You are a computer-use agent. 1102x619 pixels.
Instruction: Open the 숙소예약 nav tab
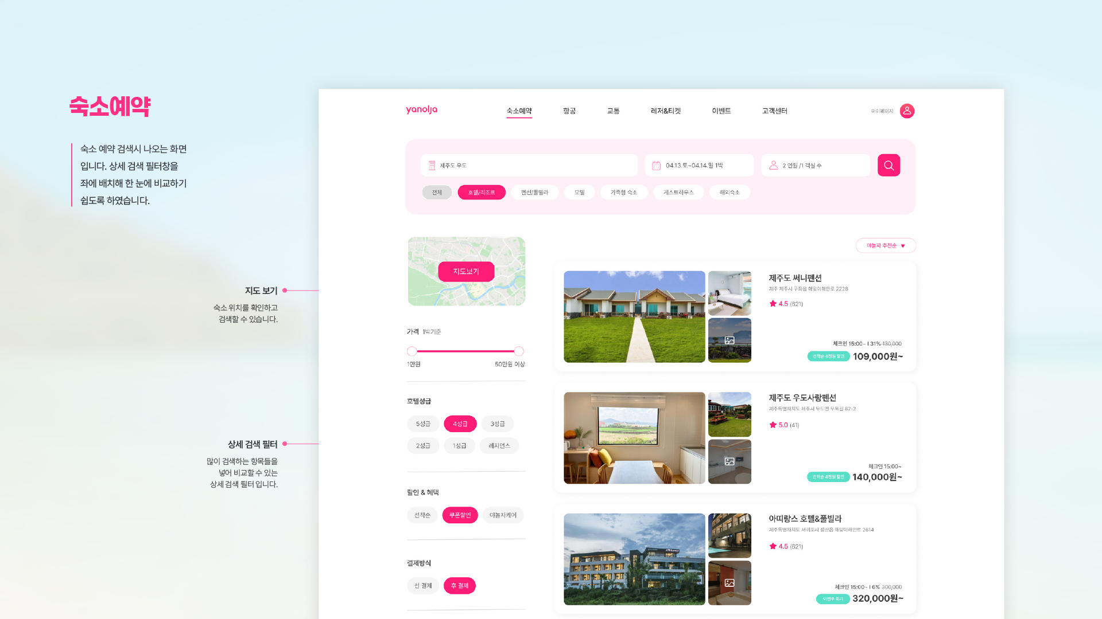(x=519, y=111)
